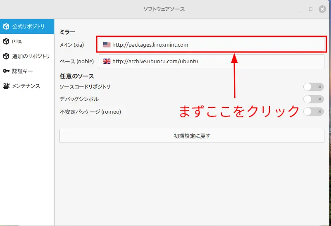Screen dimensions: 331x226
Task: Click the メイン (xia) label
Action: click(72, 45)
